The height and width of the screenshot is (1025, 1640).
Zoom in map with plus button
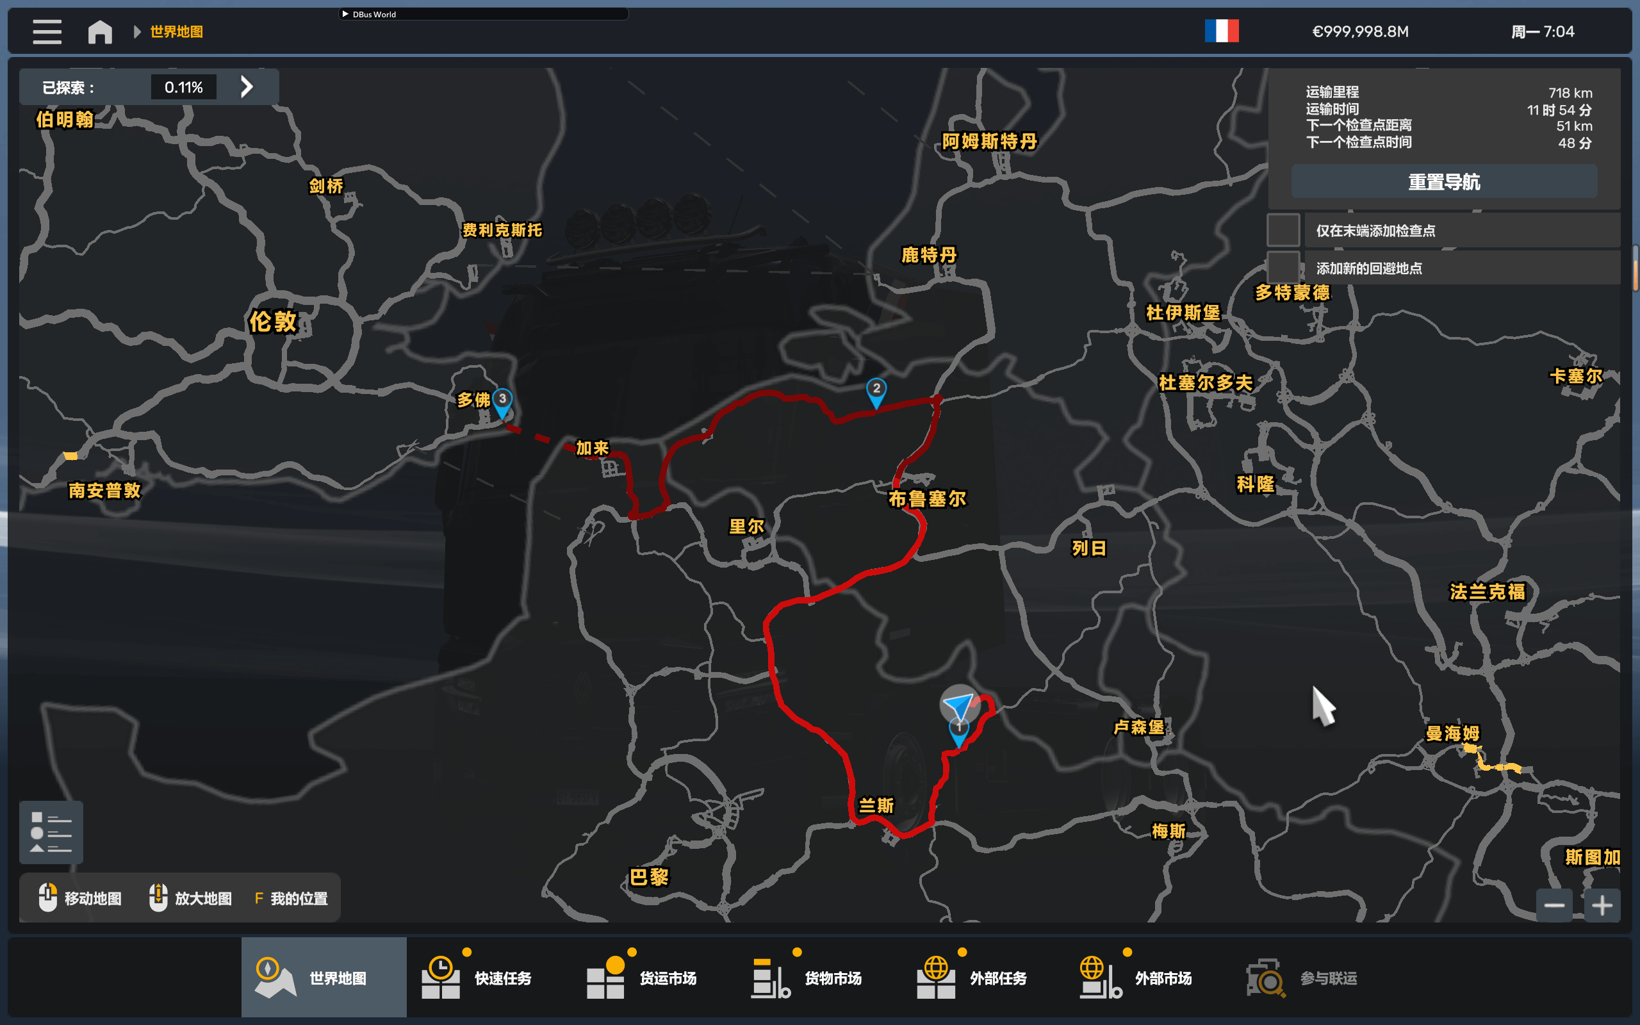tap(1602, 905)
